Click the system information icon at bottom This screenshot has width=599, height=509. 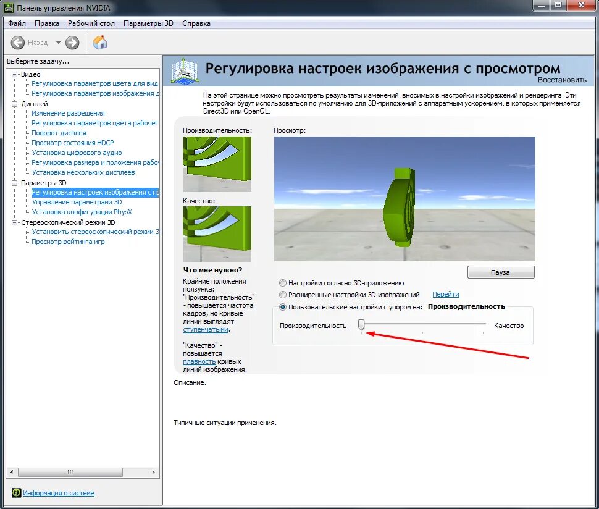(x=16, y=492)
